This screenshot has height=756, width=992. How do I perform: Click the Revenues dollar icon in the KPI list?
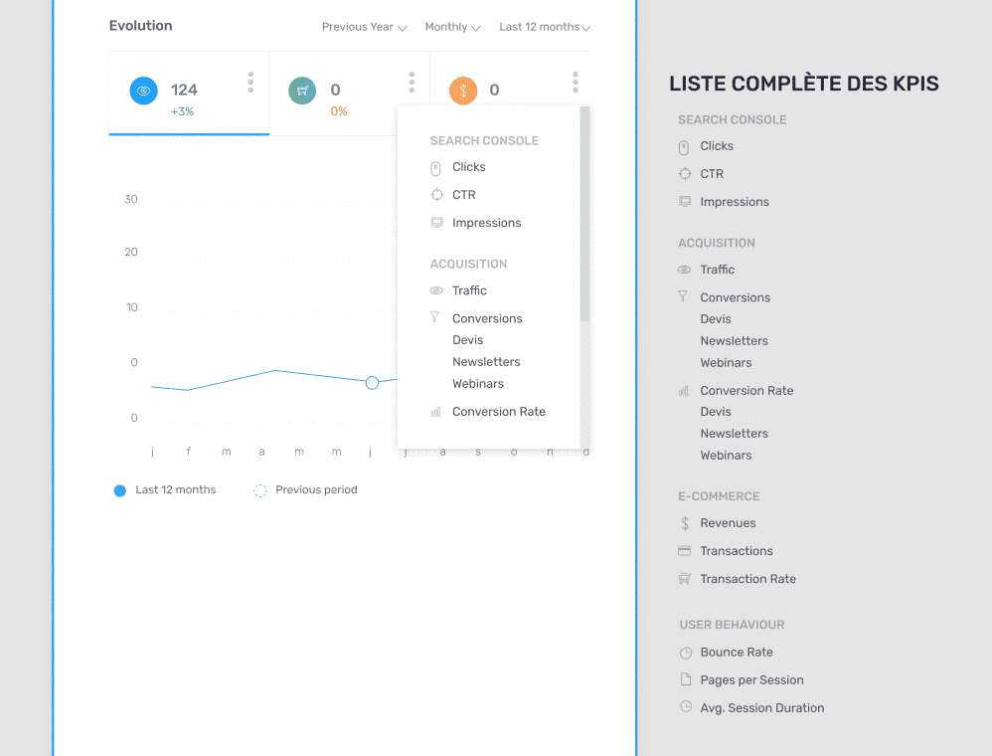click(x=684, y=522)
